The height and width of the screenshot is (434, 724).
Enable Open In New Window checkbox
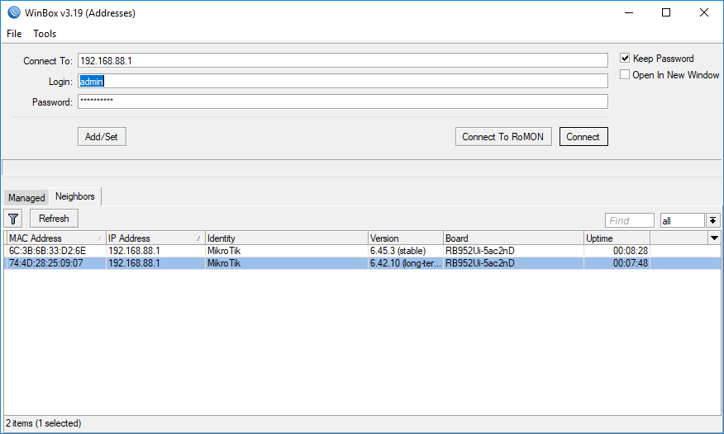tap(625, 74)
